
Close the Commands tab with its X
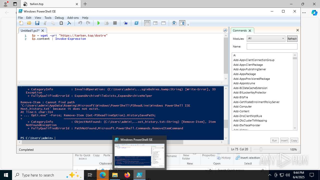pos(250,30)
